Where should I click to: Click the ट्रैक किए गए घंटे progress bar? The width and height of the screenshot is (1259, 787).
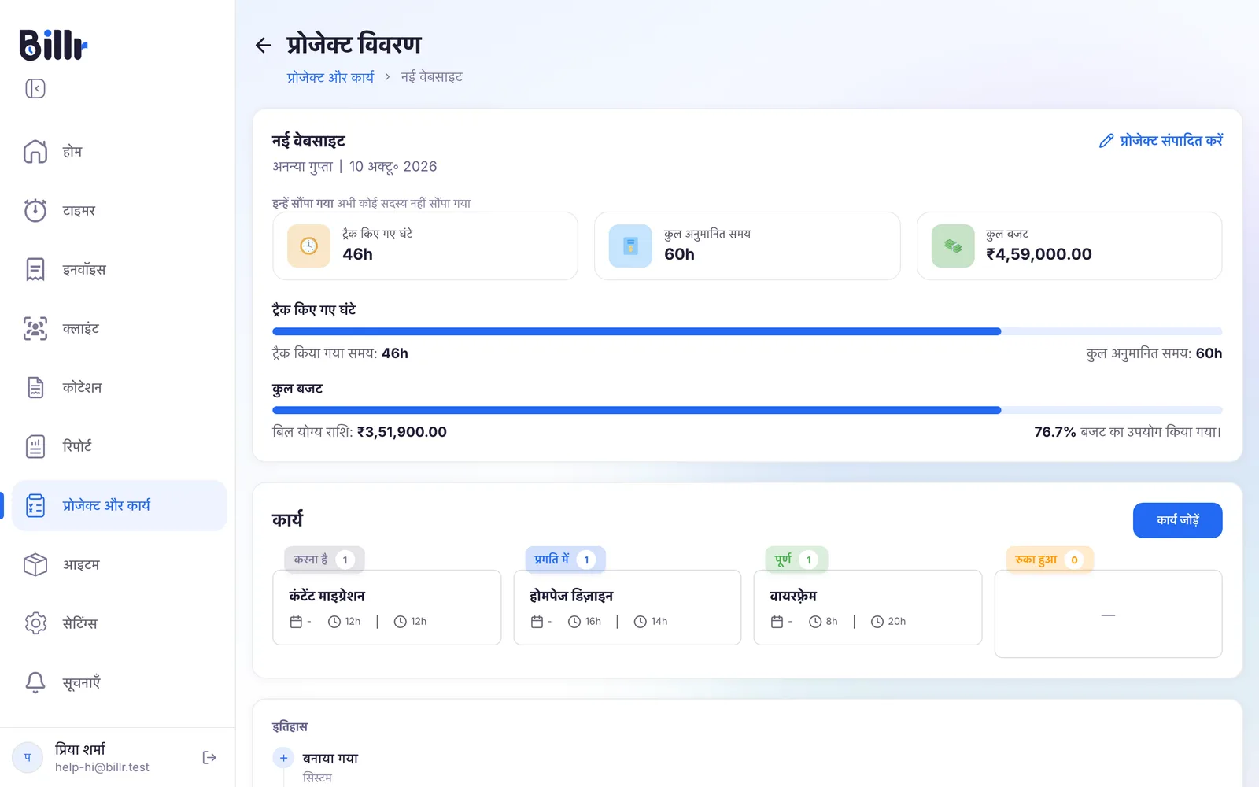coord(747,331)
